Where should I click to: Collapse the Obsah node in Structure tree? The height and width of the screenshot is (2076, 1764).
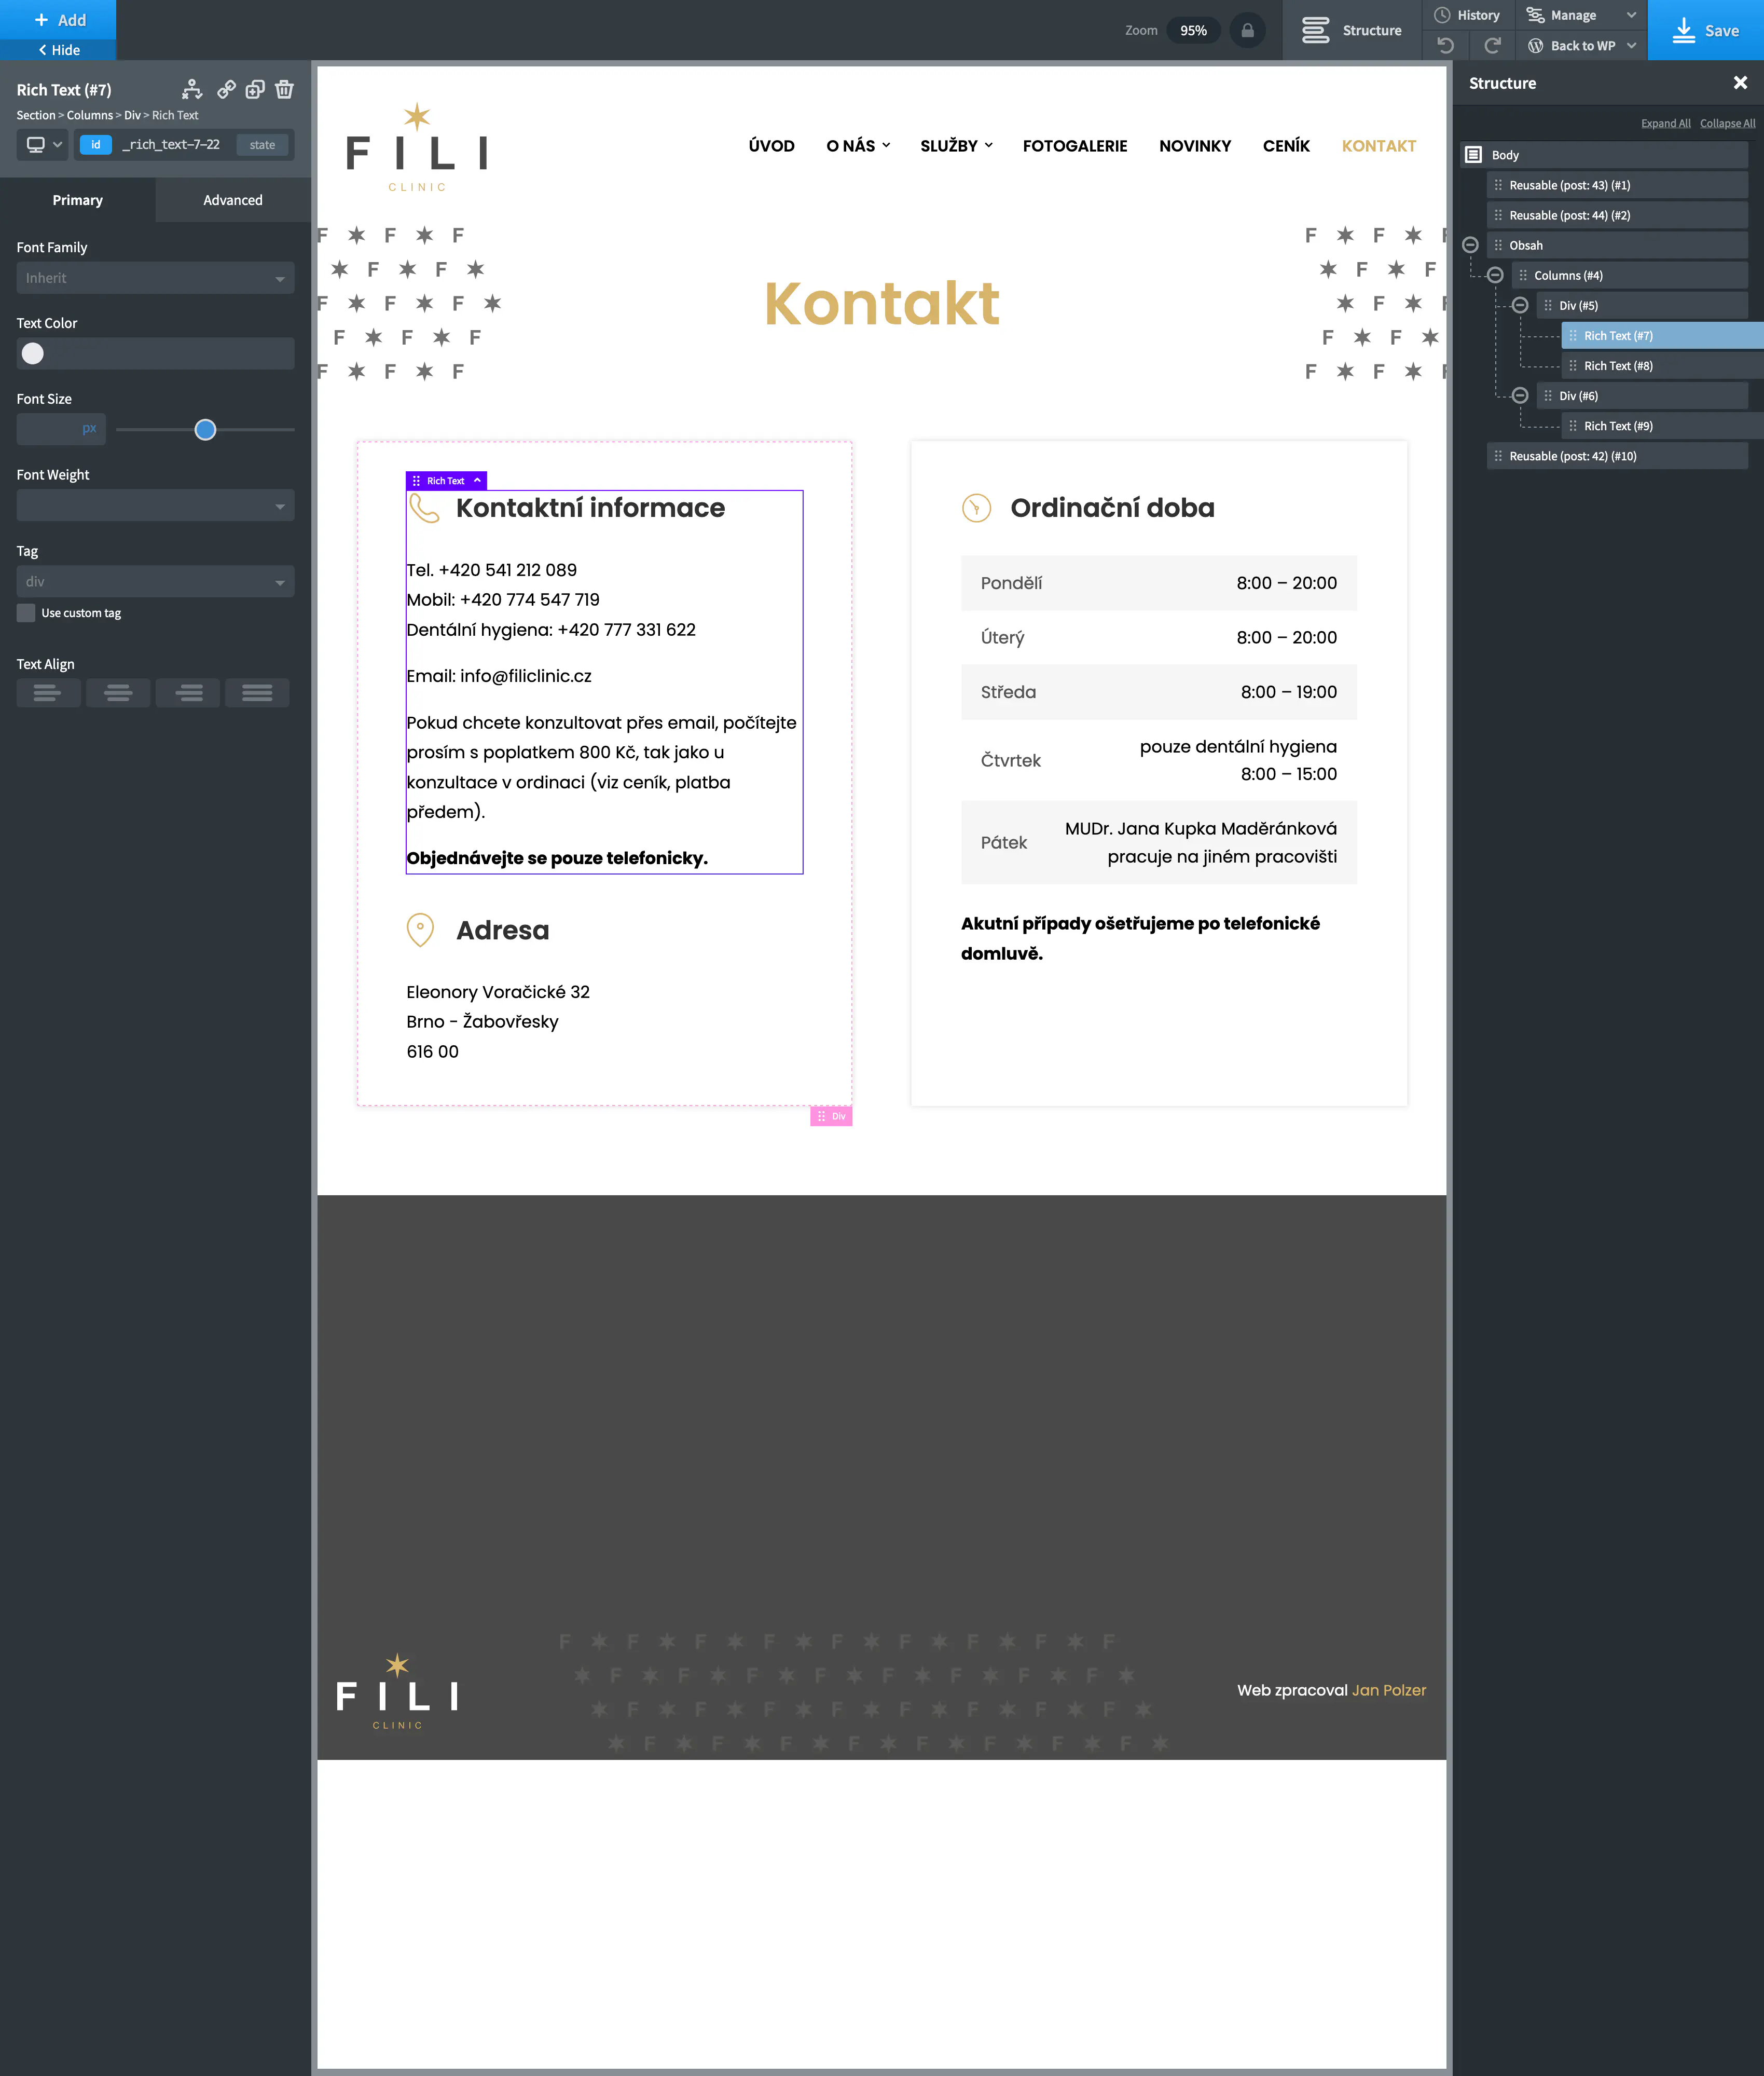pos(1470,244)
